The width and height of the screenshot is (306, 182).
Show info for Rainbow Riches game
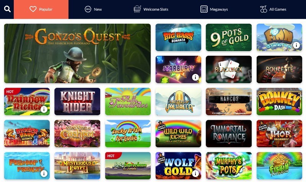pos(44,110)
